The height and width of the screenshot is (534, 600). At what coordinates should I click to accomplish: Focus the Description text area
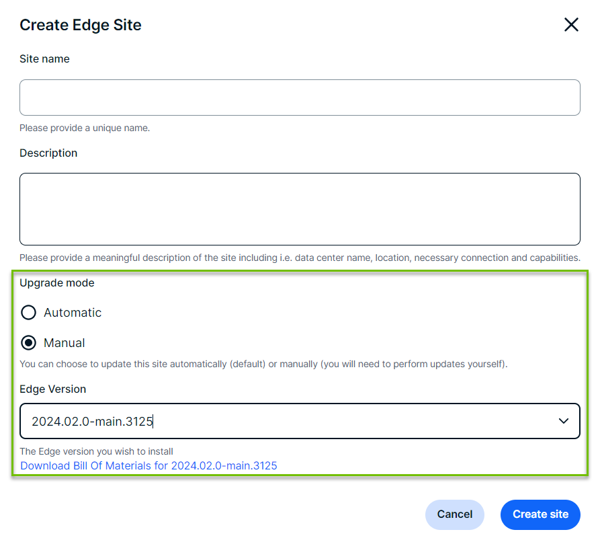point(300,209)
